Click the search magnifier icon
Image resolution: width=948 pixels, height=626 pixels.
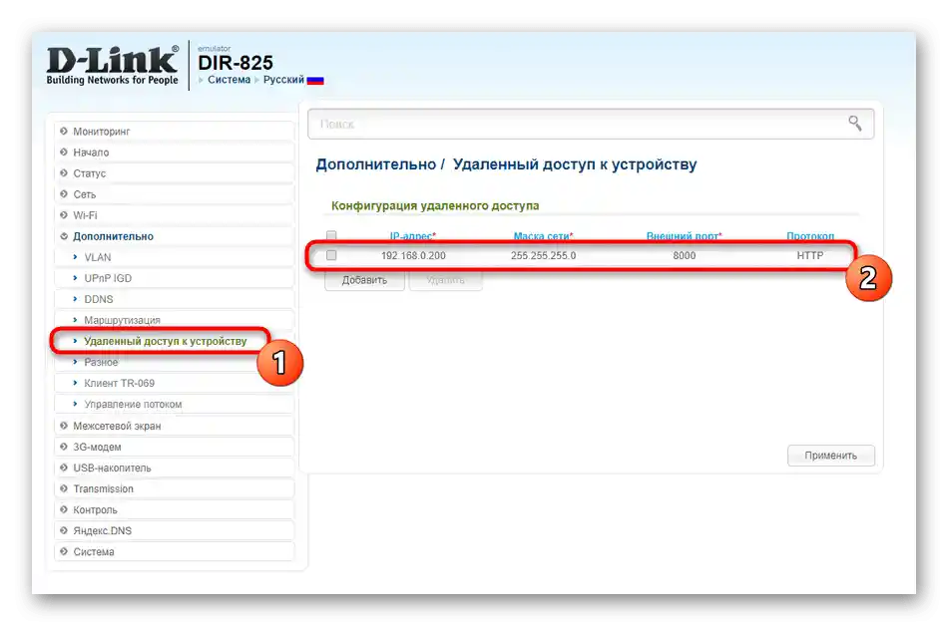tap(854, 124)
